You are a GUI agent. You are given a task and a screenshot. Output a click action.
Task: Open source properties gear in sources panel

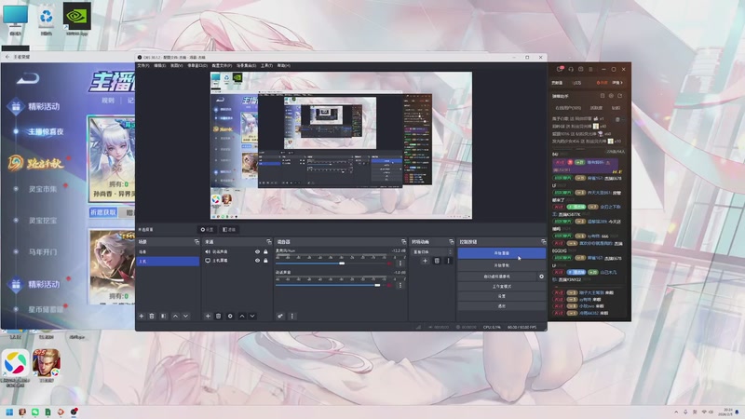230,316
